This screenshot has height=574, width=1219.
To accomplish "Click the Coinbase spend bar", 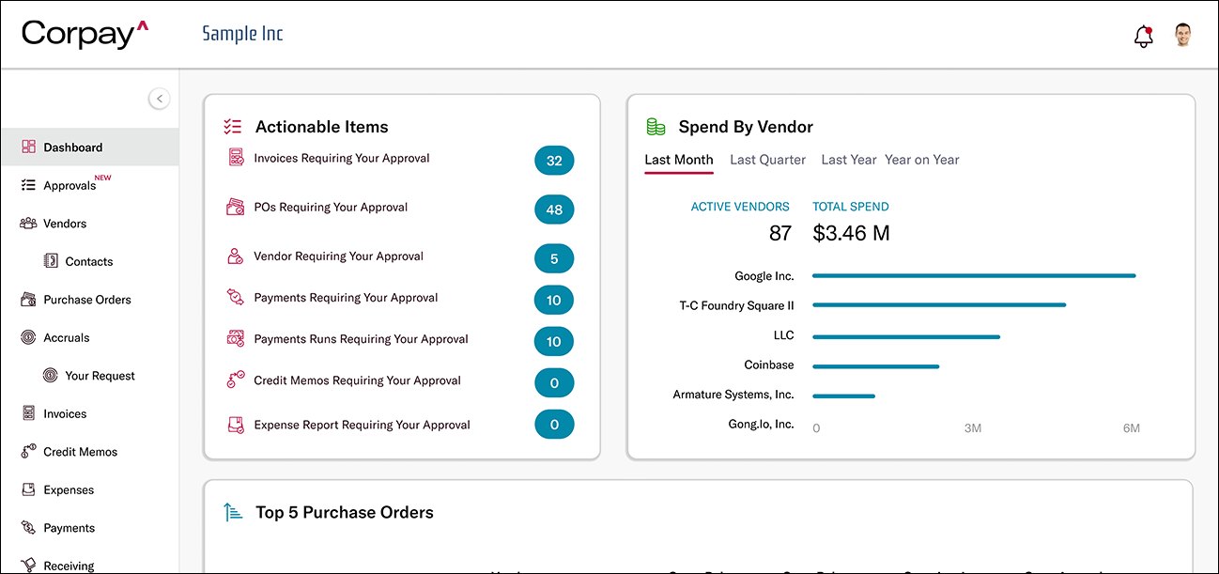I will tap(875, 365).
